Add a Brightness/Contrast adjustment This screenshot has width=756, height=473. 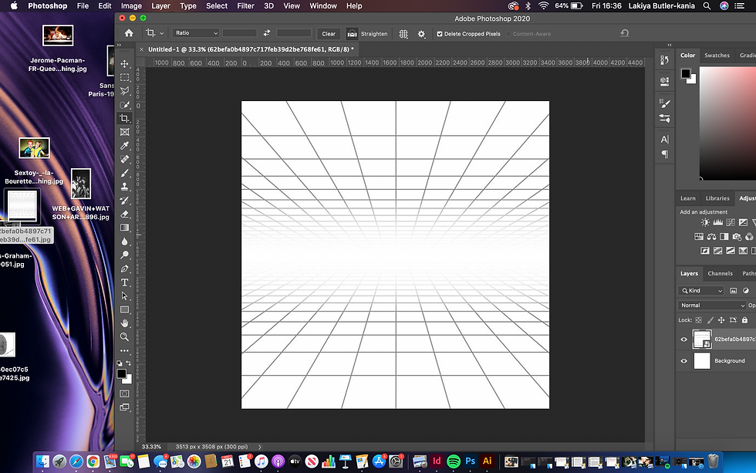tap(705, 222)
